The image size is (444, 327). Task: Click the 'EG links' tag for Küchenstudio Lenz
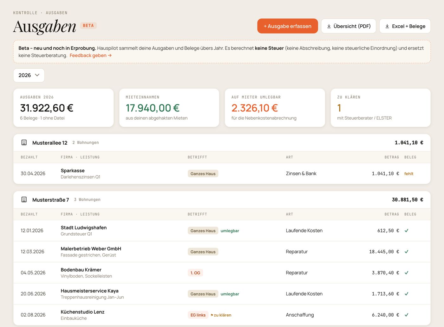coord(198,315)
